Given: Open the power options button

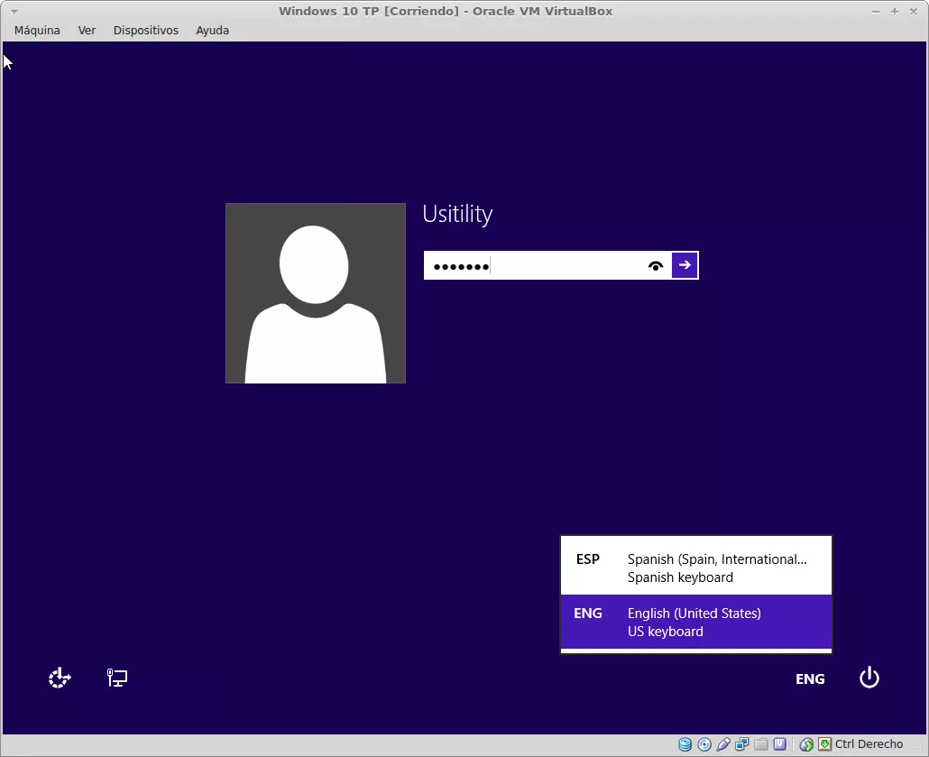Looking at the screenshot, I should pyautogui.click(x=869, y=678).
